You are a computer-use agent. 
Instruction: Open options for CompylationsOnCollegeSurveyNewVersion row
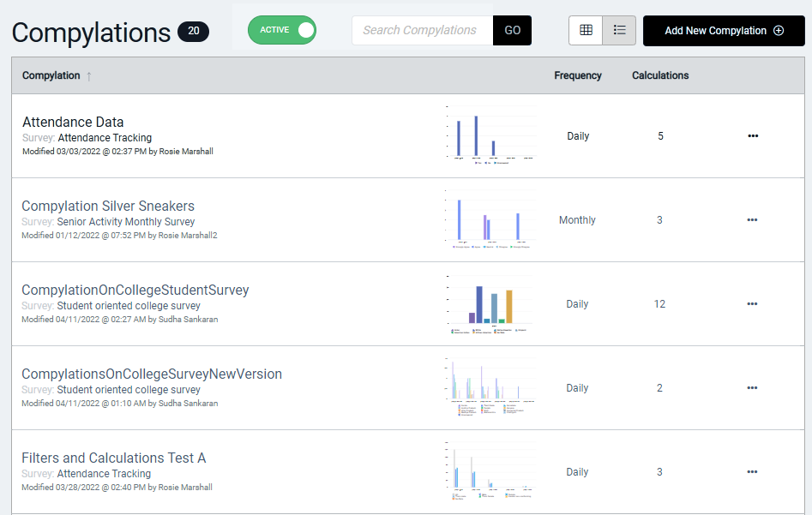pyautogui.click(x=752, y=387)
